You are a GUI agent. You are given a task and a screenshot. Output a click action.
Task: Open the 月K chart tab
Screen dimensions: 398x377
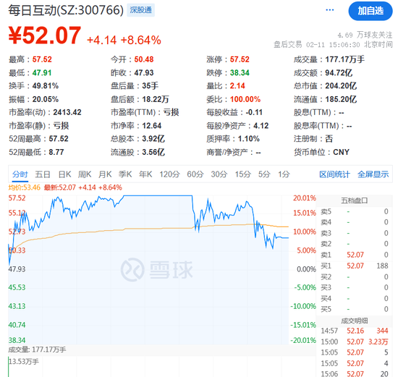click(x=105, y=174)
